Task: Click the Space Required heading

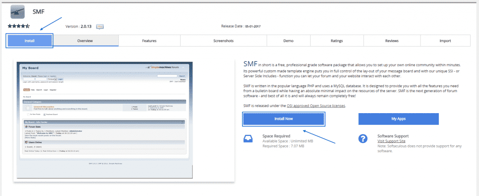Action: pos(276,136)
